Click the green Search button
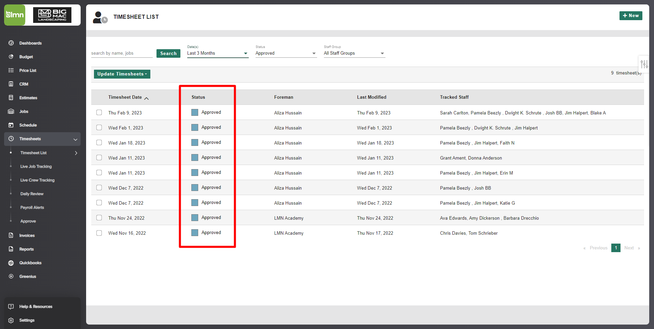The height and width of the screenshot is (329, 654). click(168, 53)
